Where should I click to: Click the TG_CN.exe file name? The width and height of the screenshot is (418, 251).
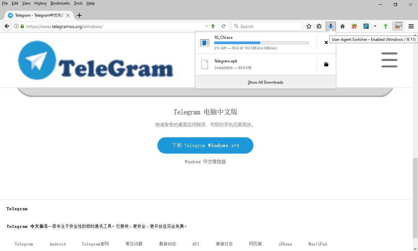pyautogui.click(x=223, y=38)
